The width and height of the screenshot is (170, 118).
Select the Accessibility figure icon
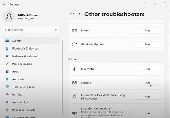point(7,102)
